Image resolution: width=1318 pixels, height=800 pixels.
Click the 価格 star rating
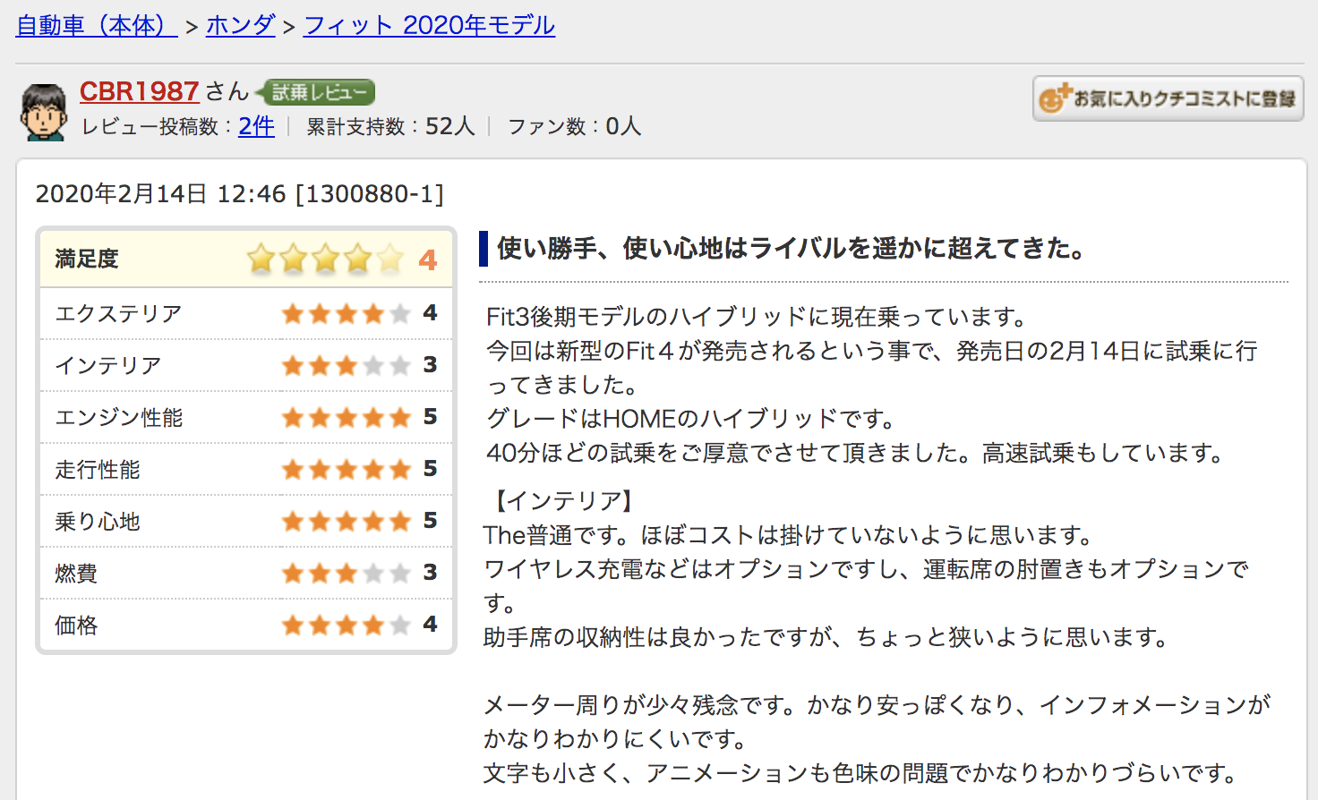click(346, 625)
